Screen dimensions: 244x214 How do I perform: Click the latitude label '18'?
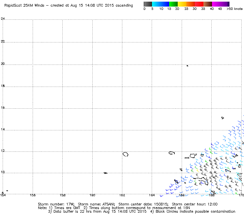[3, 86]
